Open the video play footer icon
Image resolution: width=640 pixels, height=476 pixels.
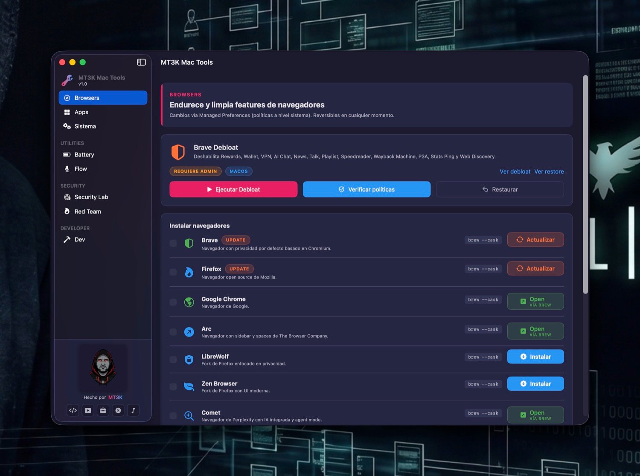pyautogui.click(x=88, y=410)
